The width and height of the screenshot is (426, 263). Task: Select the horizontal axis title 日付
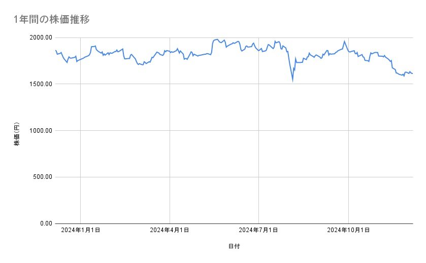click(x=234, y=246)
